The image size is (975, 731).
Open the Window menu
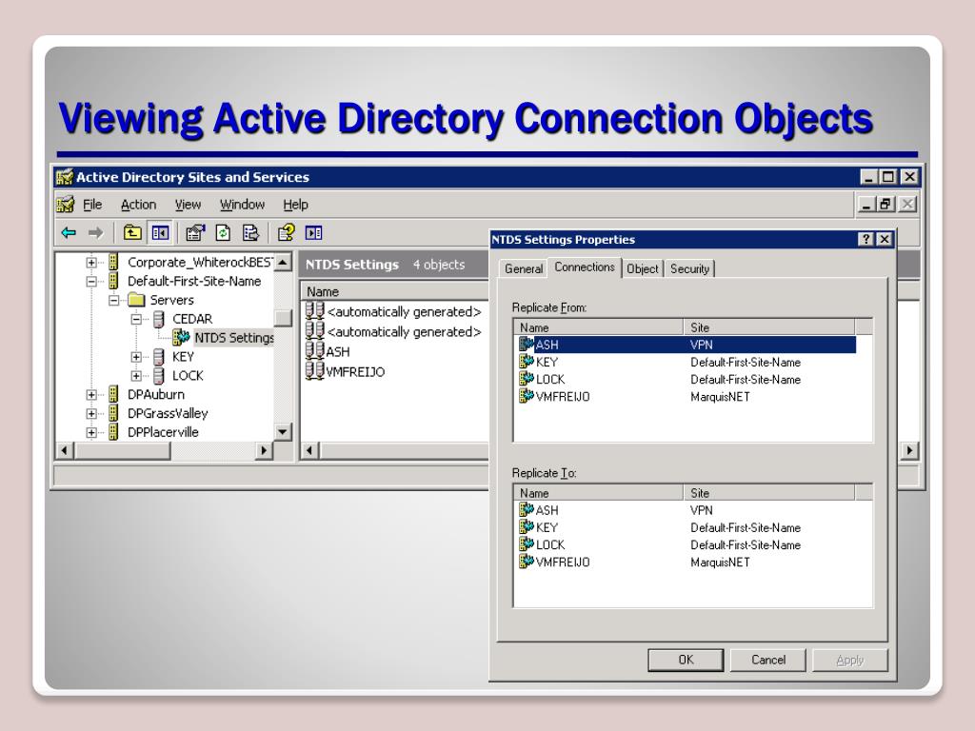(x=242, y=205)
